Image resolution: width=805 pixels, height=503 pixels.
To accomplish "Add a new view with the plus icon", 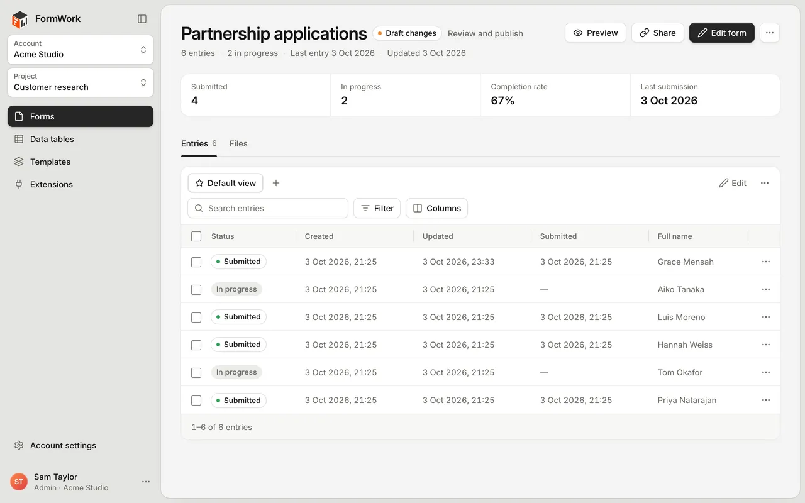I will (x=276, y=183).
